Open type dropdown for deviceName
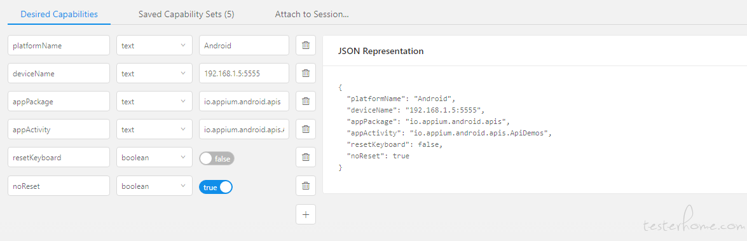This screenshot has width=747, height=241. coord(154,73)
